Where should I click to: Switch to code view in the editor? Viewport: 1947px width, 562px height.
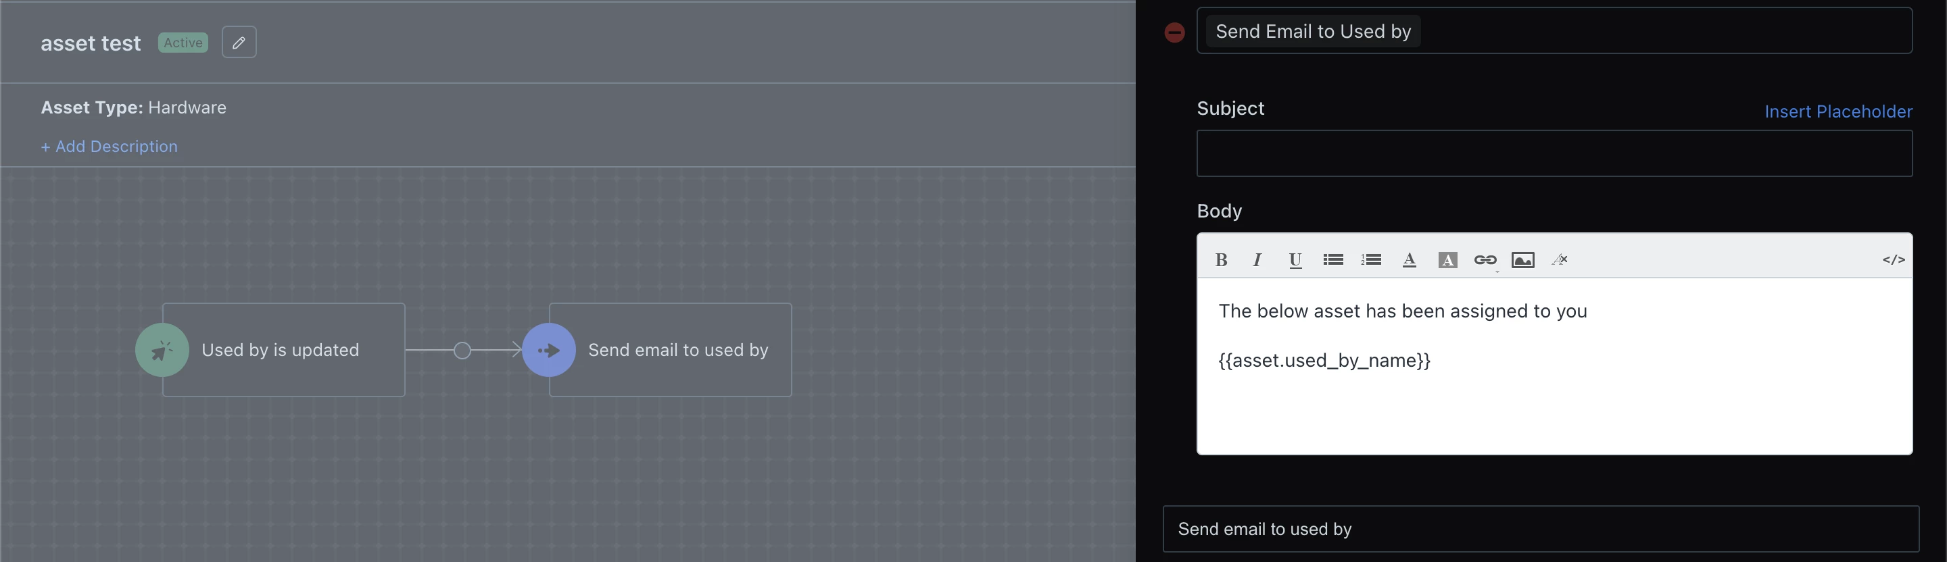1894,260
